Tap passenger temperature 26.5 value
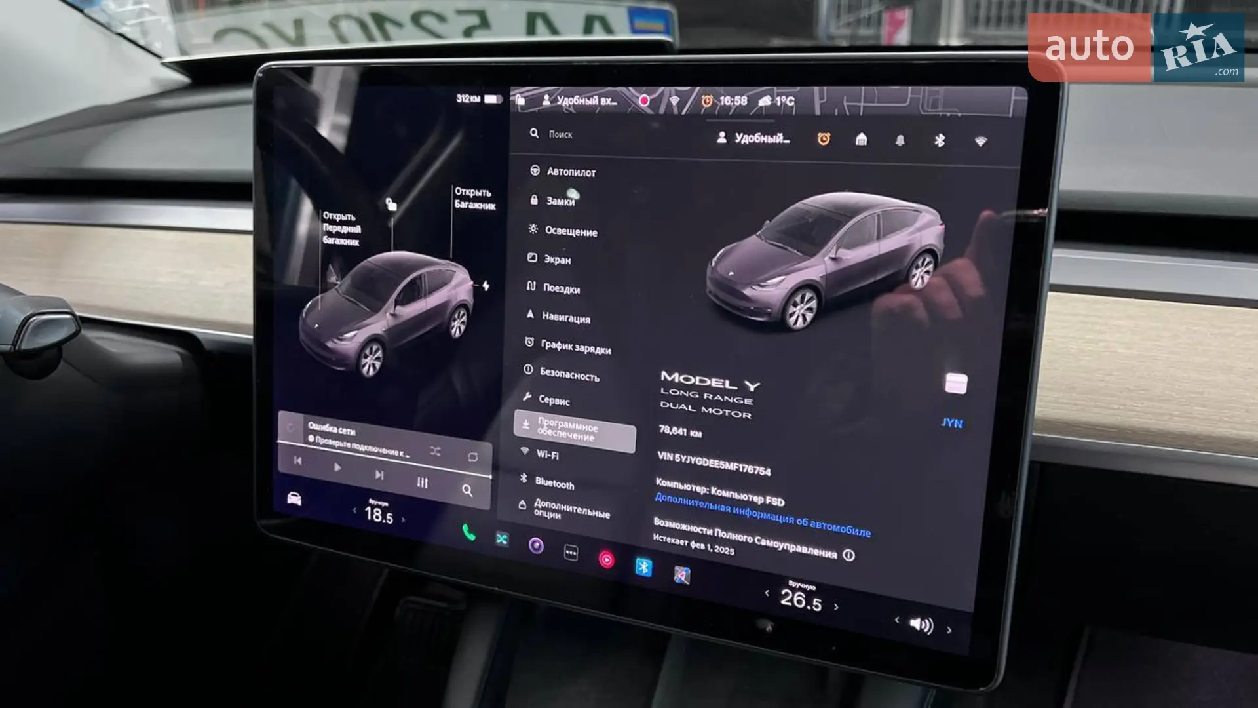Image resolution: width=1258 pixels, height=708 pixels. [801, 599]
